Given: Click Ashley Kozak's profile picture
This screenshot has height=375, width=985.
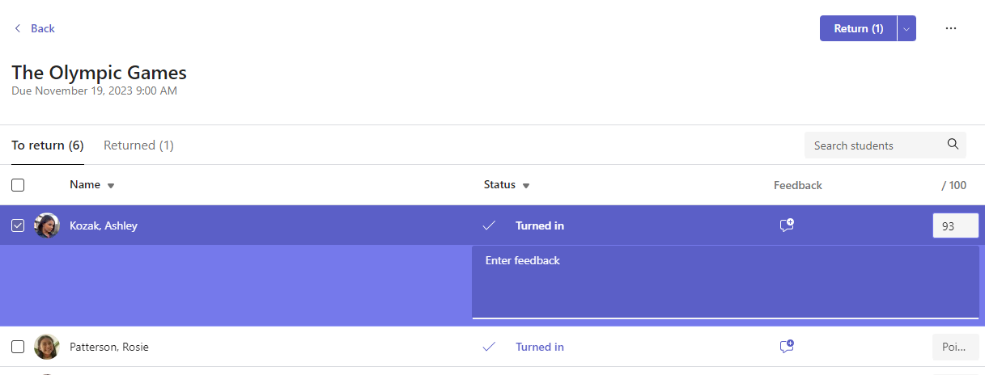Looking at the screenshot, I should (x=47, y=225).
